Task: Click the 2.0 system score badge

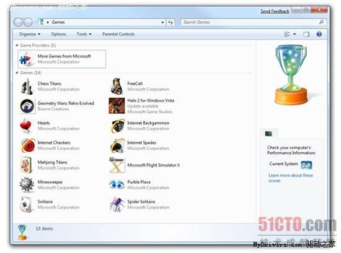Action: (306, 165)
